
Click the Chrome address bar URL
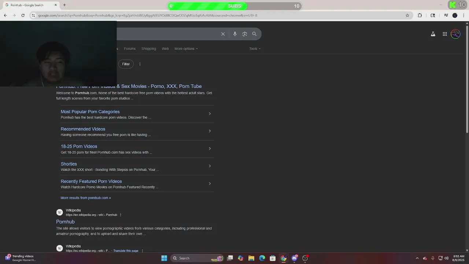148,15
